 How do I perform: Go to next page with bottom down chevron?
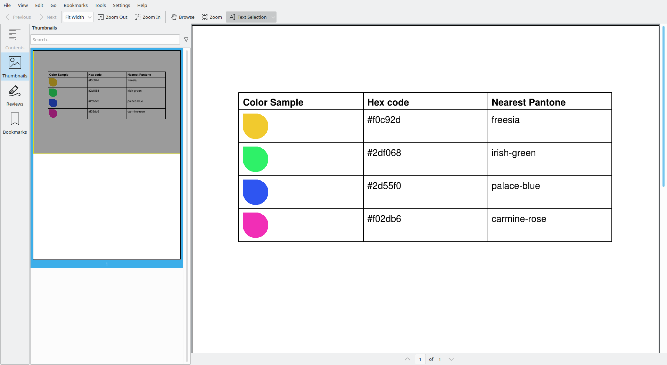click(x=451, y=359)
